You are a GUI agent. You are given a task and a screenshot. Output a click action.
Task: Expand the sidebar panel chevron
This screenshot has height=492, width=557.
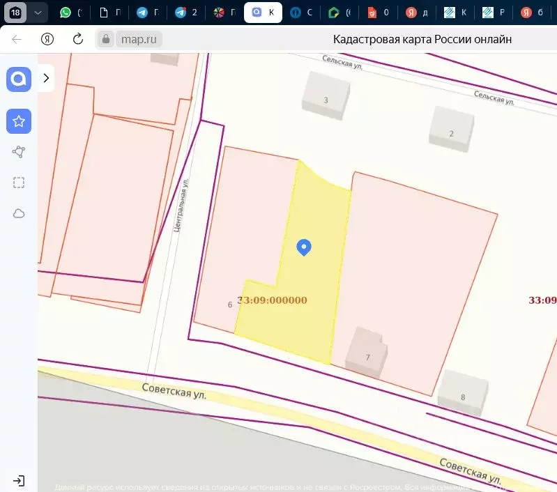pos(46,78)
